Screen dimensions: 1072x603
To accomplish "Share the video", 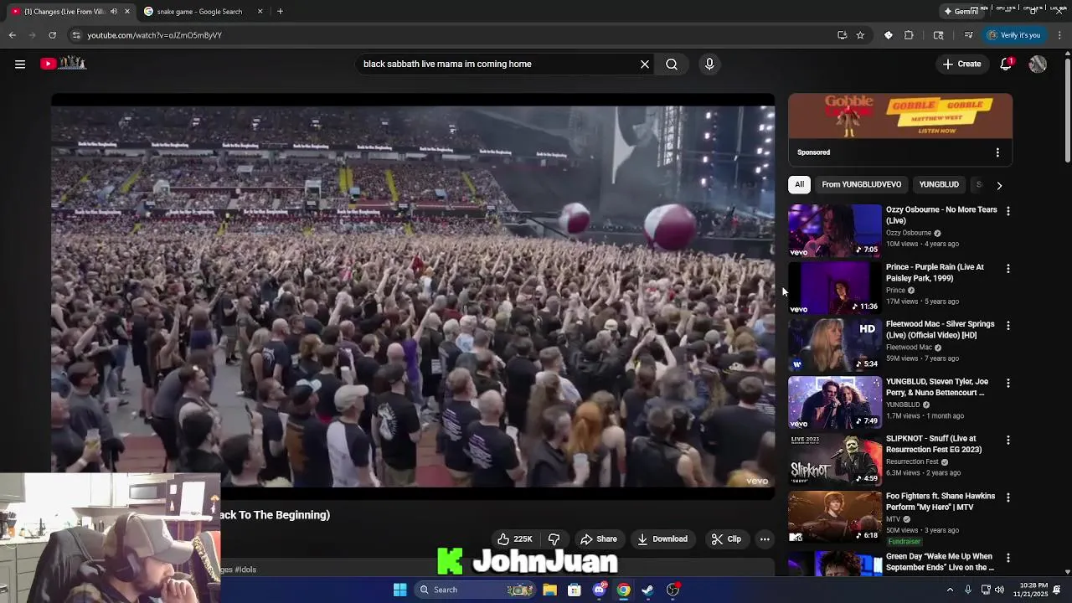I will tap(599, 539).
